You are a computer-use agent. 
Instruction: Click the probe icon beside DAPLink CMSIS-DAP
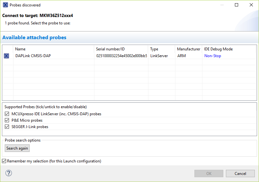point(6,56)
